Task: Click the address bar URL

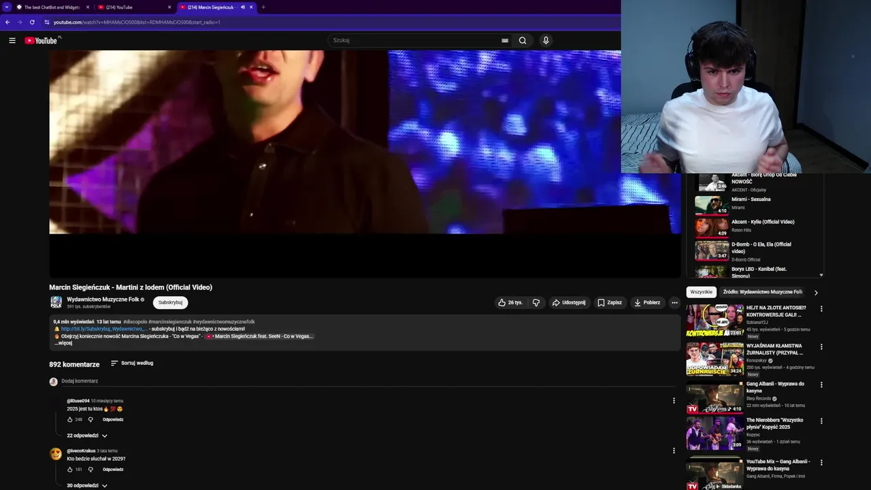Action: (x=137, y=22)
